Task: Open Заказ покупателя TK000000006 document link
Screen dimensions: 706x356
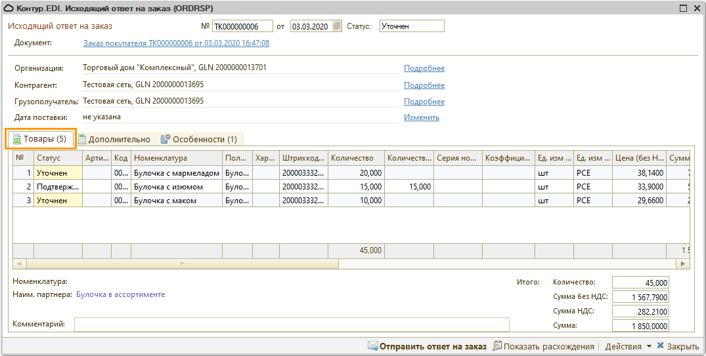Action: tap(176, 43)
